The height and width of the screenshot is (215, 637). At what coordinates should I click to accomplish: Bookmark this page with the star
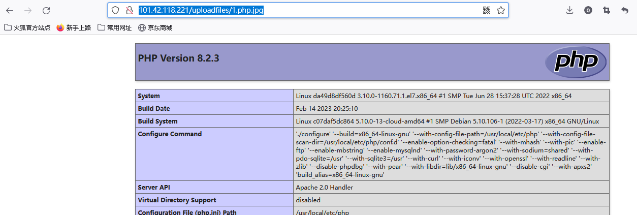point(500,10)
